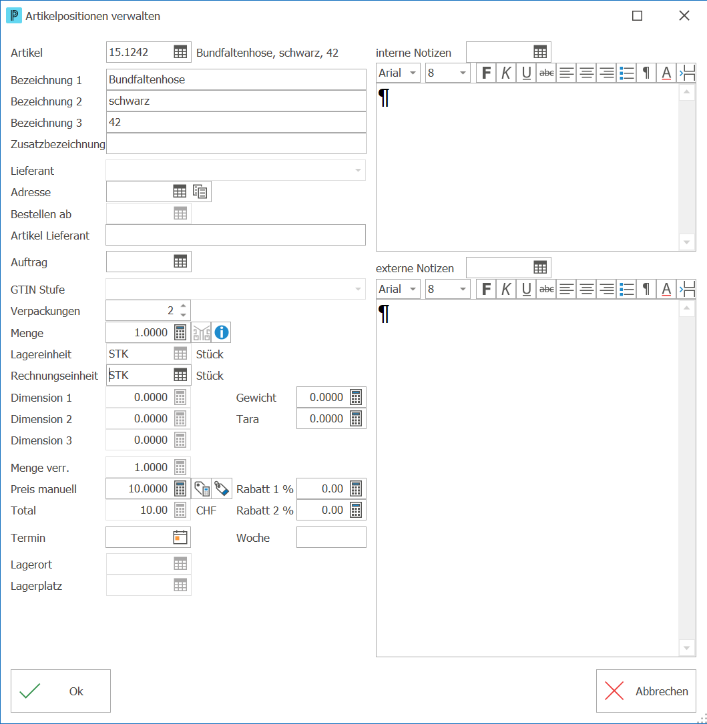Open font color picker in externe Notizen toolbar
Screen dimensions: 707x724
[666, 289]
